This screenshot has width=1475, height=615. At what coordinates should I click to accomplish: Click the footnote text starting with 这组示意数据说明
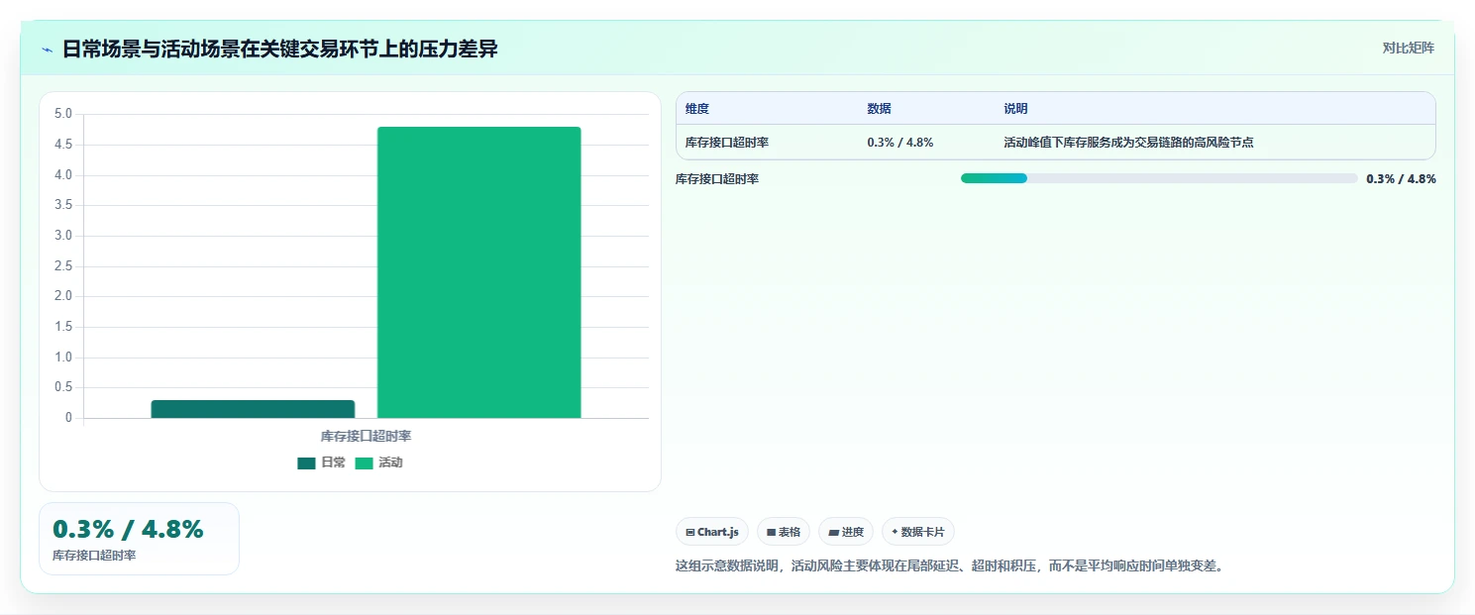[x=949, y=566]
